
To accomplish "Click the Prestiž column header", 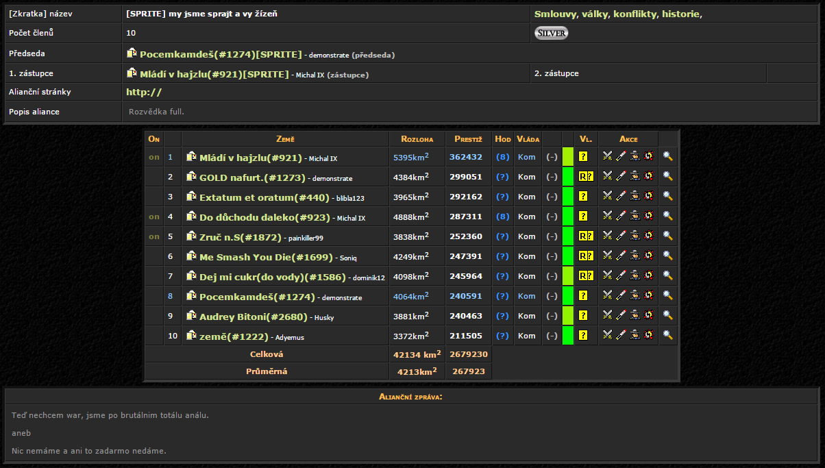I will (469, 139).
